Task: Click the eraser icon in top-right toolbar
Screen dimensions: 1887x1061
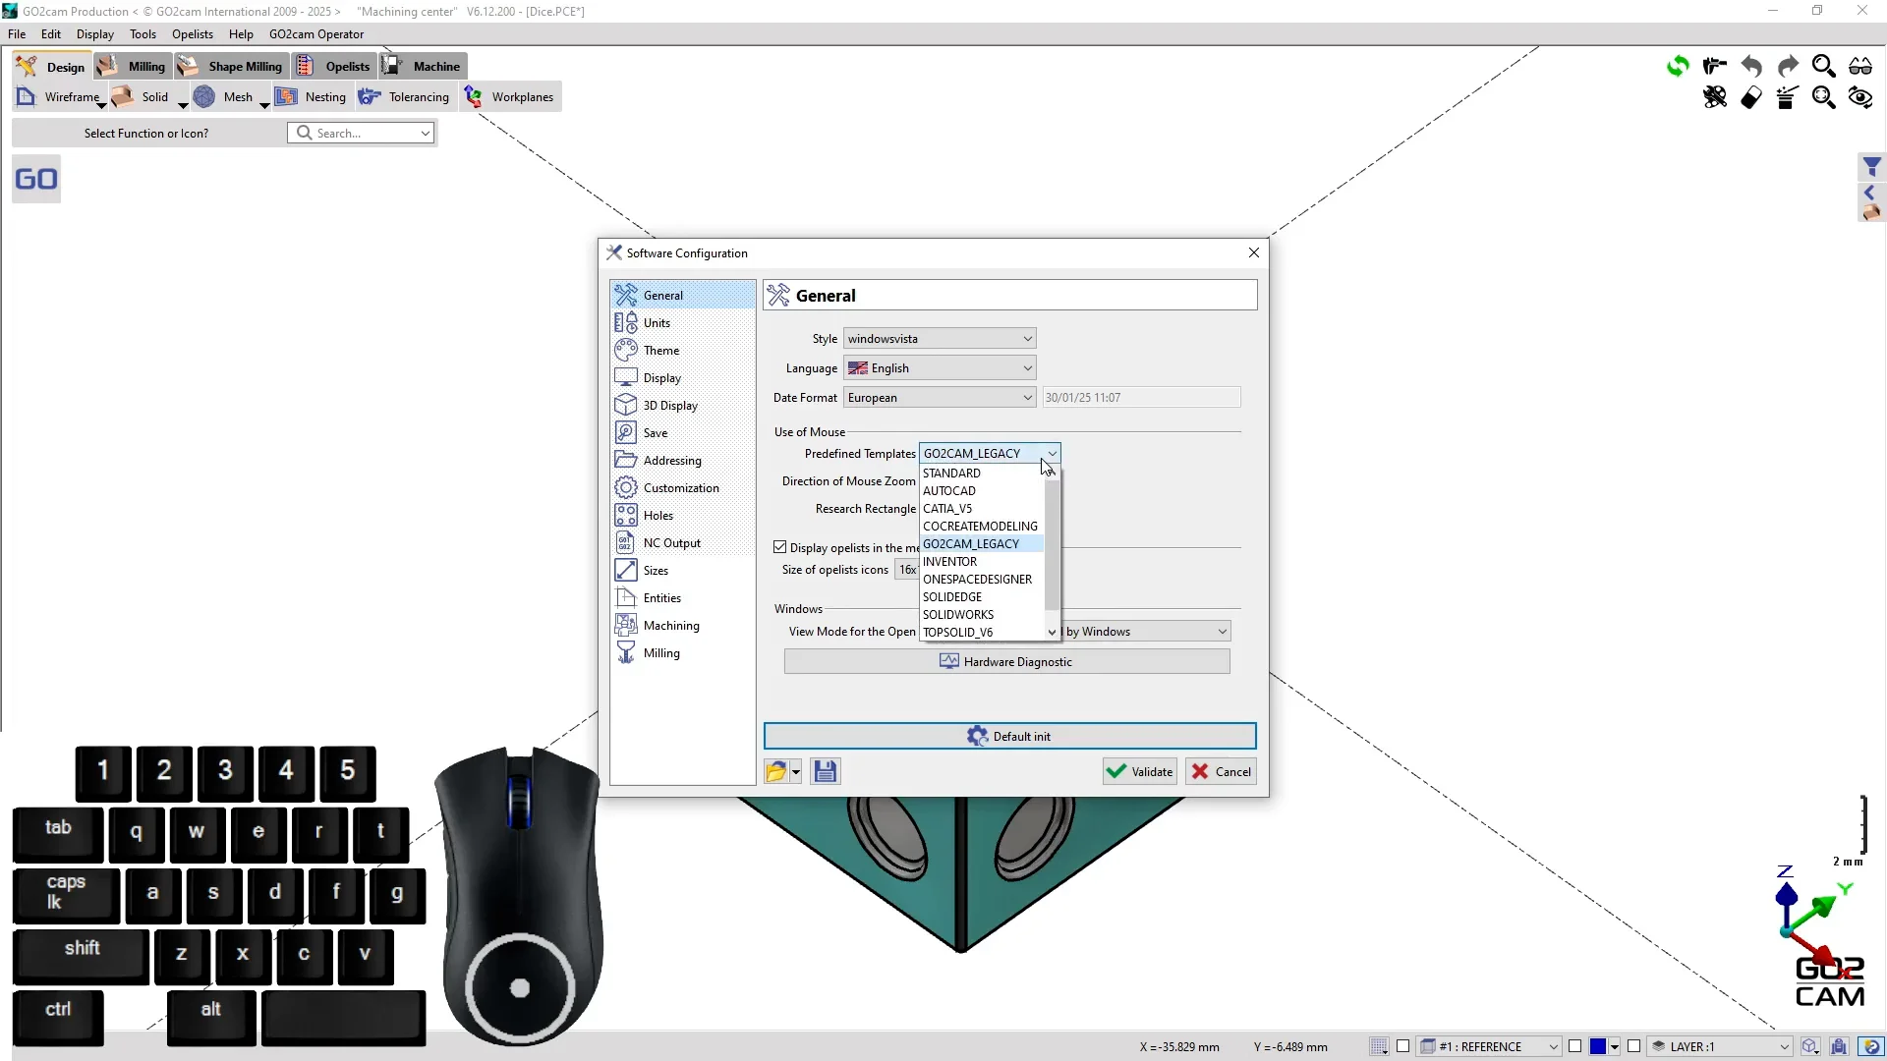Action: coord(1751,97)
